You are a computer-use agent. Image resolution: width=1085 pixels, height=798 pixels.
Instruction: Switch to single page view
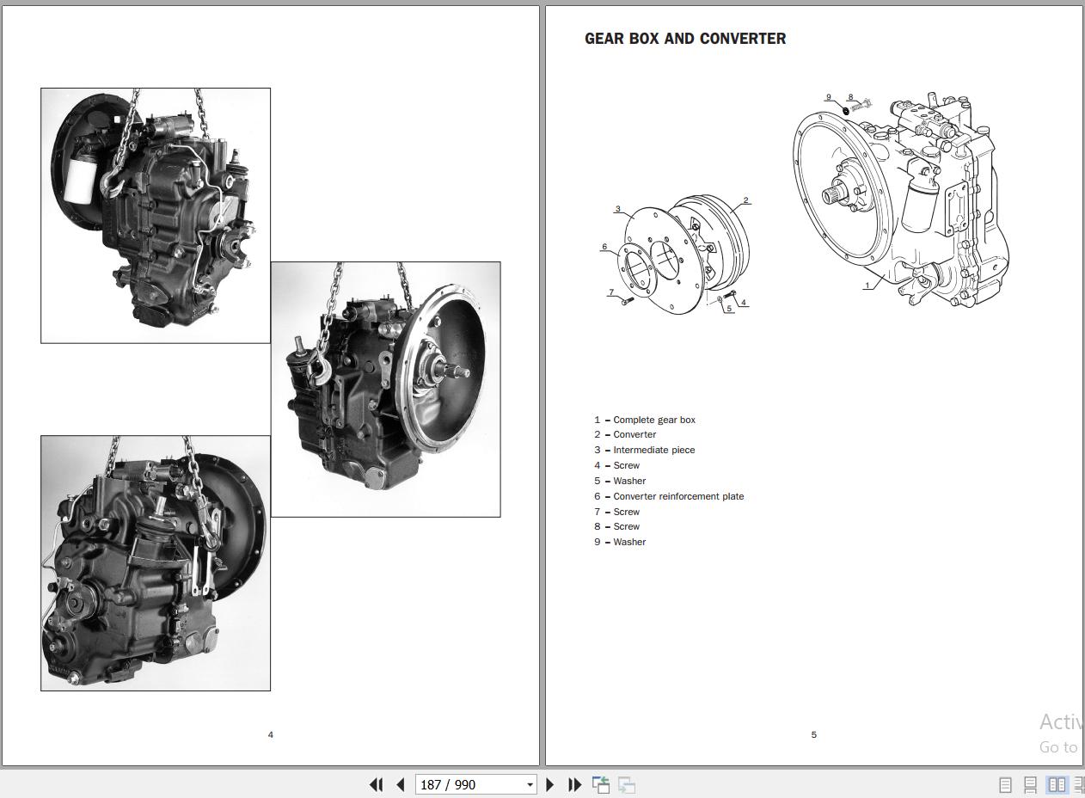click(1005, 784)
